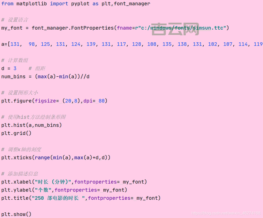Click the plt.hist(a,num_bins) call

[31, 125]
